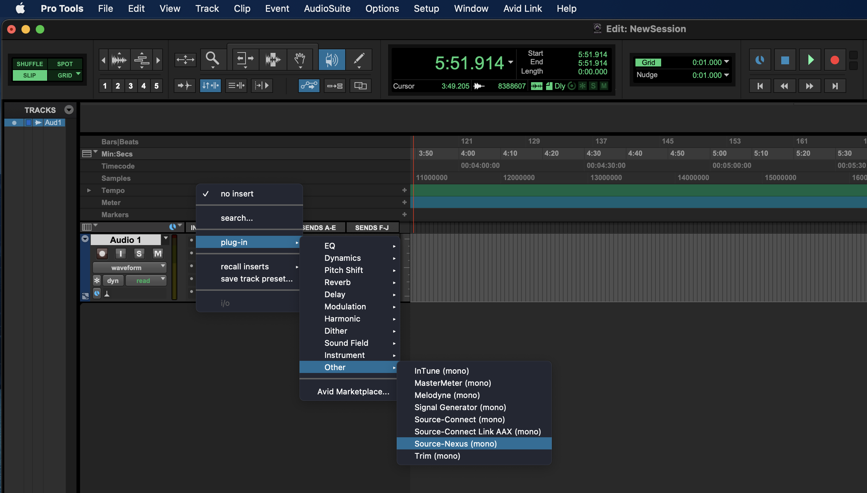Click the Return to Zero button
Viewport: 867px width, 493px height.
click(x=760, y=86)
